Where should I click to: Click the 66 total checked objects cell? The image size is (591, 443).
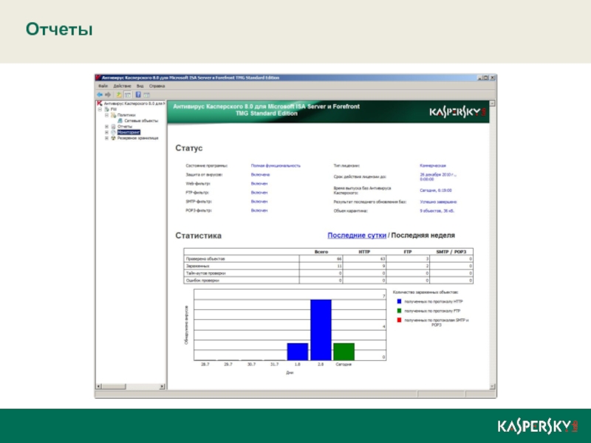tap(321, 259)
